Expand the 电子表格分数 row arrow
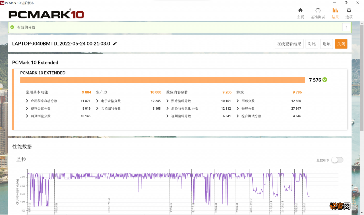Screen dimensions: 364x215 (97, 101)
